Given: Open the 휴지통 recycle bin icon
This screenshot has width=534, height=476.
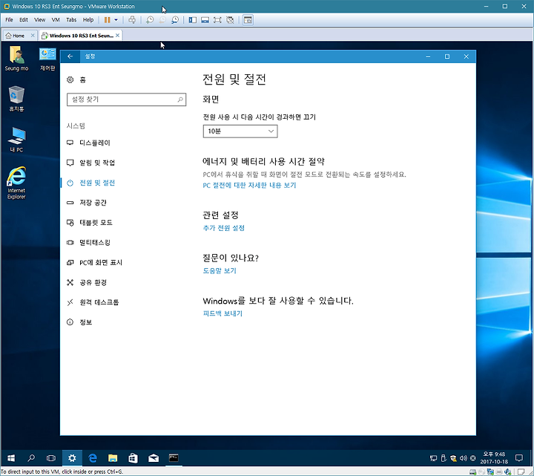Looking at the screenshot, I should pos(16,99).
